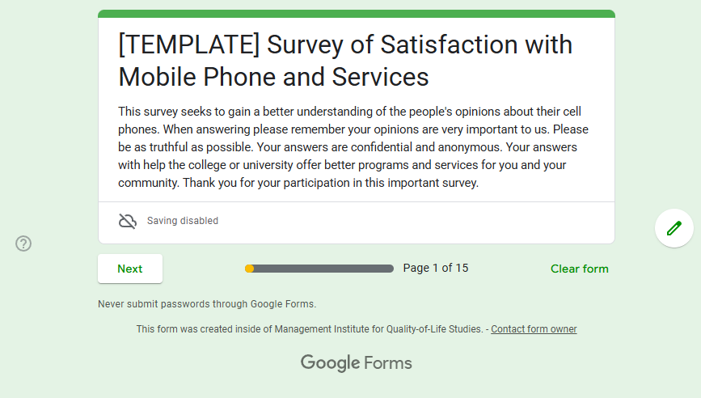Open the help question mark icon

click(x=23, y=243)
